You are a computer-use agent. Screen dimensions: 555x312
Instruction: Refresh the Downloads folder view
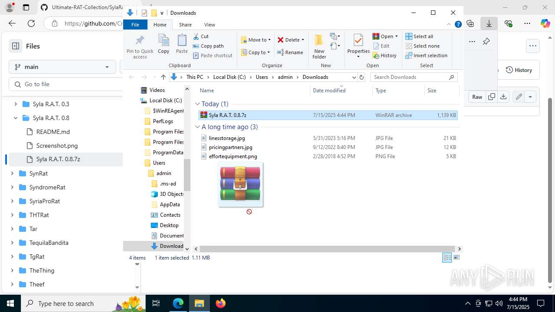[362, 77]
